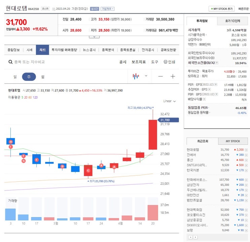Screen dimensions: 250x242
Task: Remove 현대로템 from recent list
Action: tap(246, 150)
